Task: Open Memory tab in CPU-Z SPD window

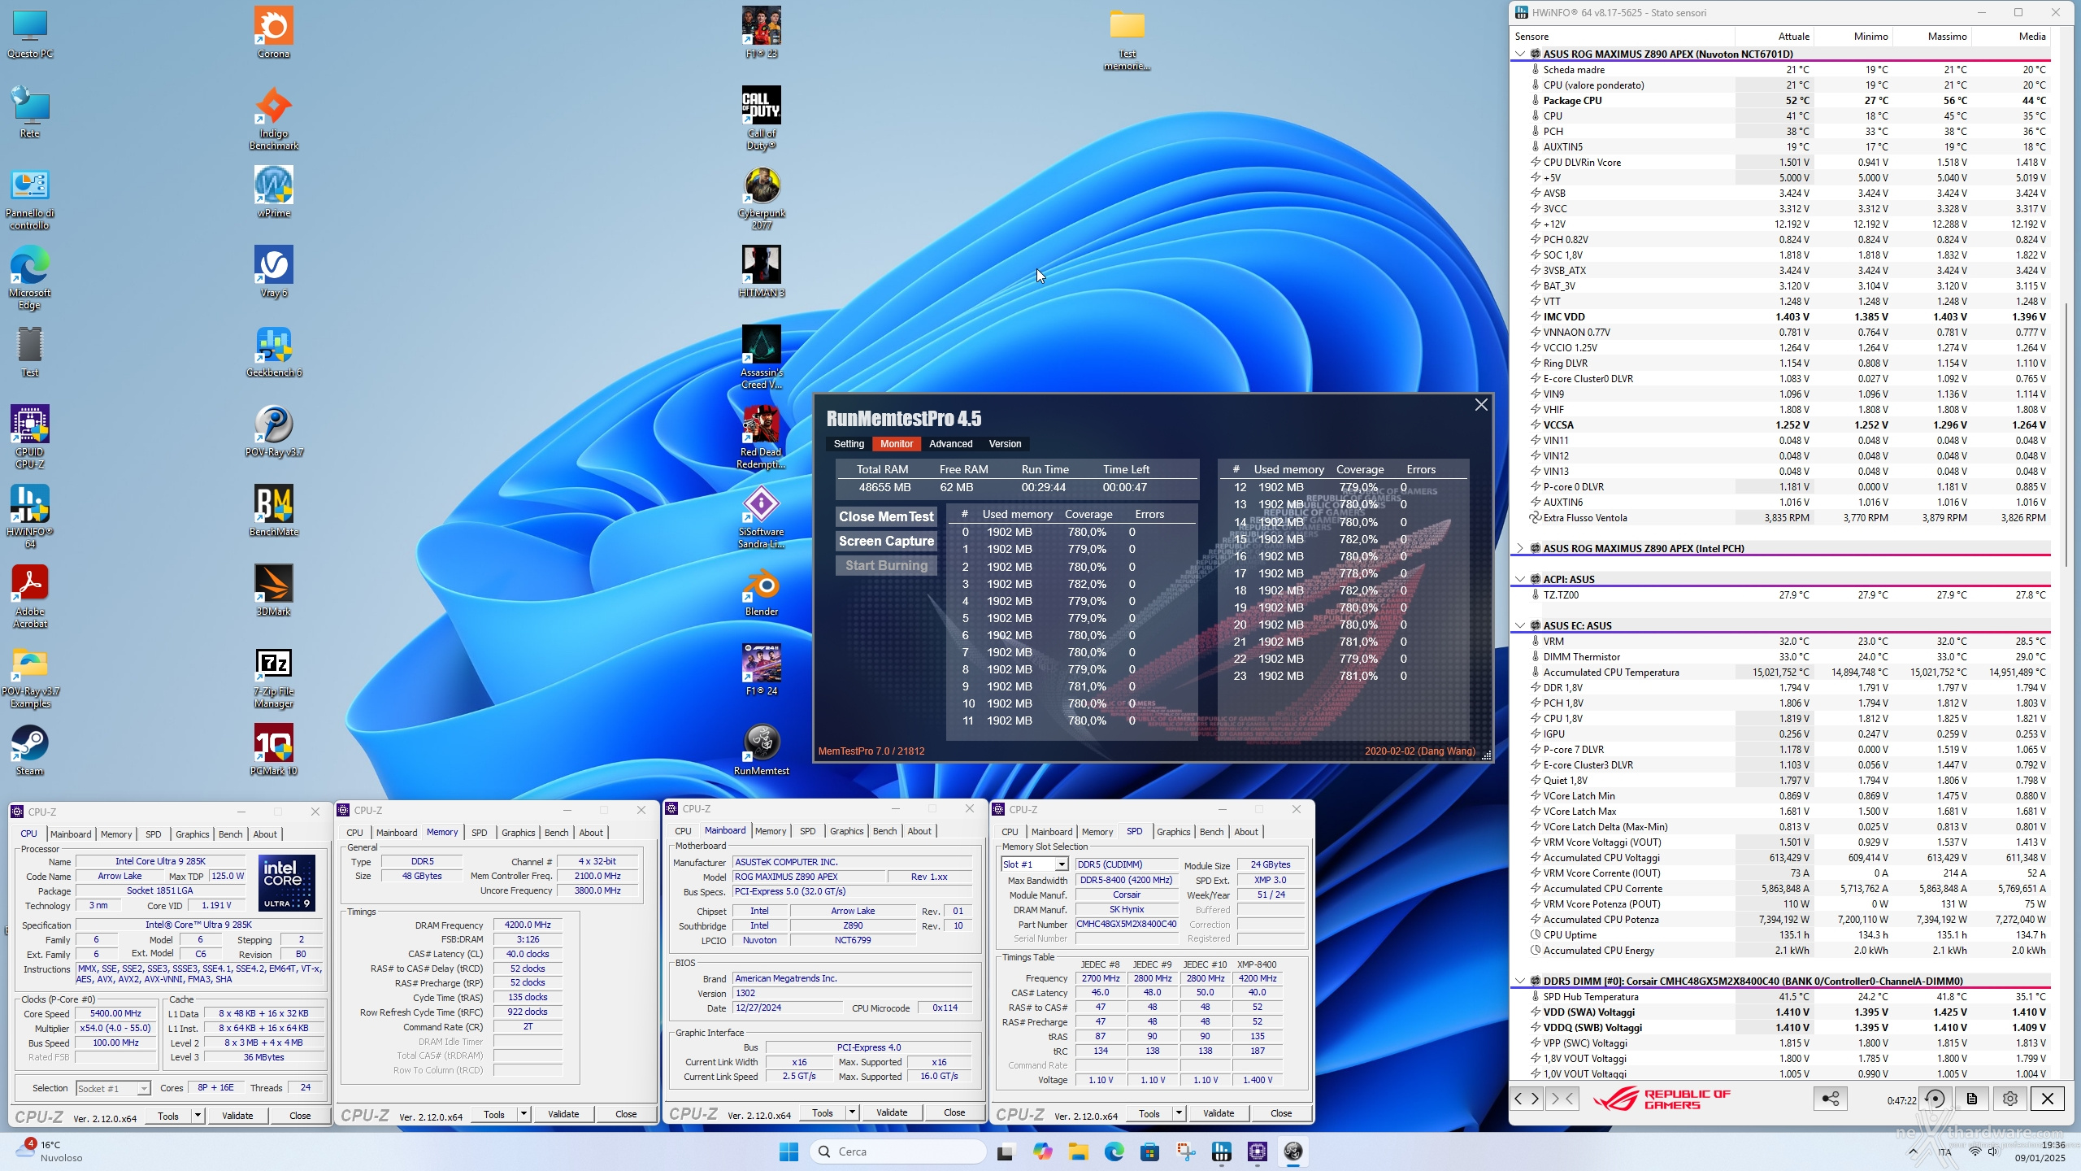Action: pyautogui.click(x=1097, y=832)
